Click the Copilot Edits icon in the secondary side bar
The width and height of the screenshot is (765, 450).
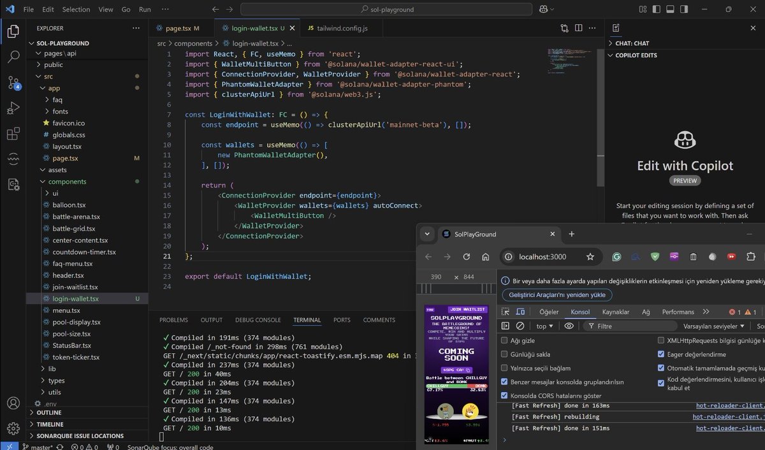(616, 28)
